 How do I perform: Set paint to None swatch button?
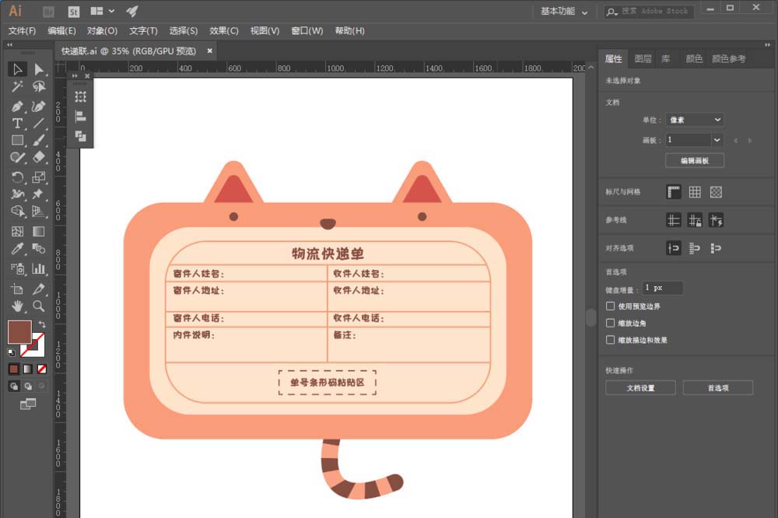[x=42, y=369]
